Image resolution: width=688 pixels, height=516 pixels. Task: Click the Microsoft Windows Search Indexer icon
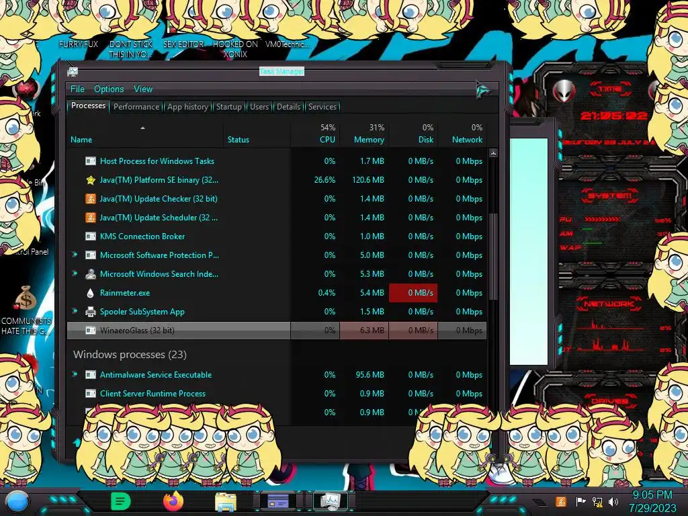pos(91,274)
